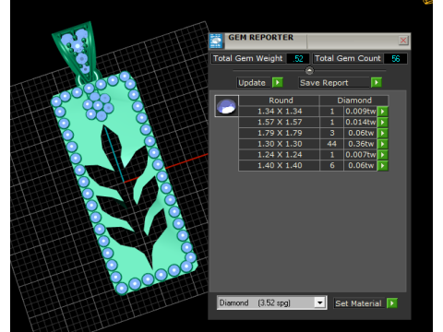Click green arrow for 1.30 X 1.30 row
Screen dimensions: 443x332
(383, 144)
